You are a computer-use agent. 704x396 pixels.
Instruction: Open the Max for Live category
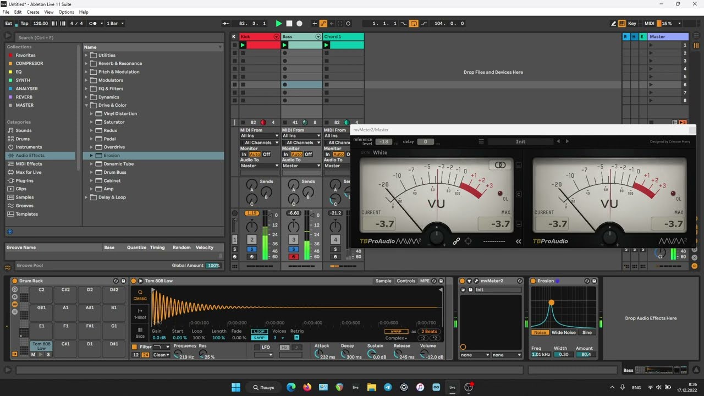pos(28,172)
